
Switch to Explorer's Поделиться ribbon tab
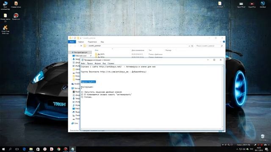(92, 42)
